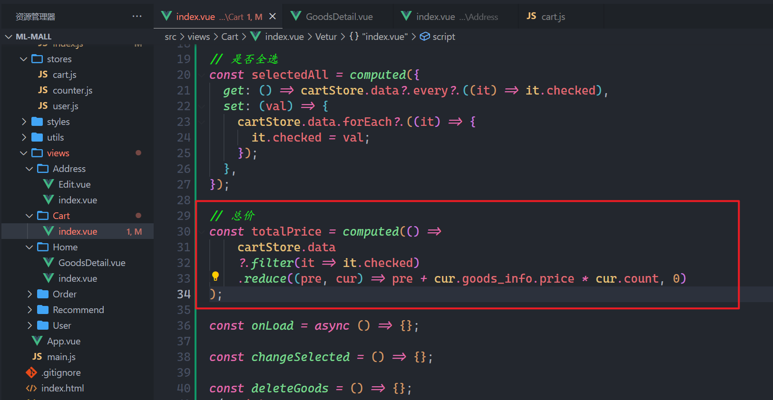
Task: Click the lightbulb quick-fix icon
Action: [x=215, y=276]
